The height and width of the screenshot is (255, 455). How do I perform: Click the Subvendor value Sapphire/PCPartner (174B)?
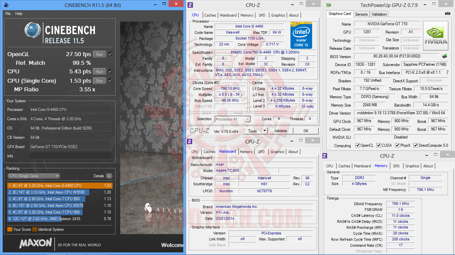coord(425,64)
